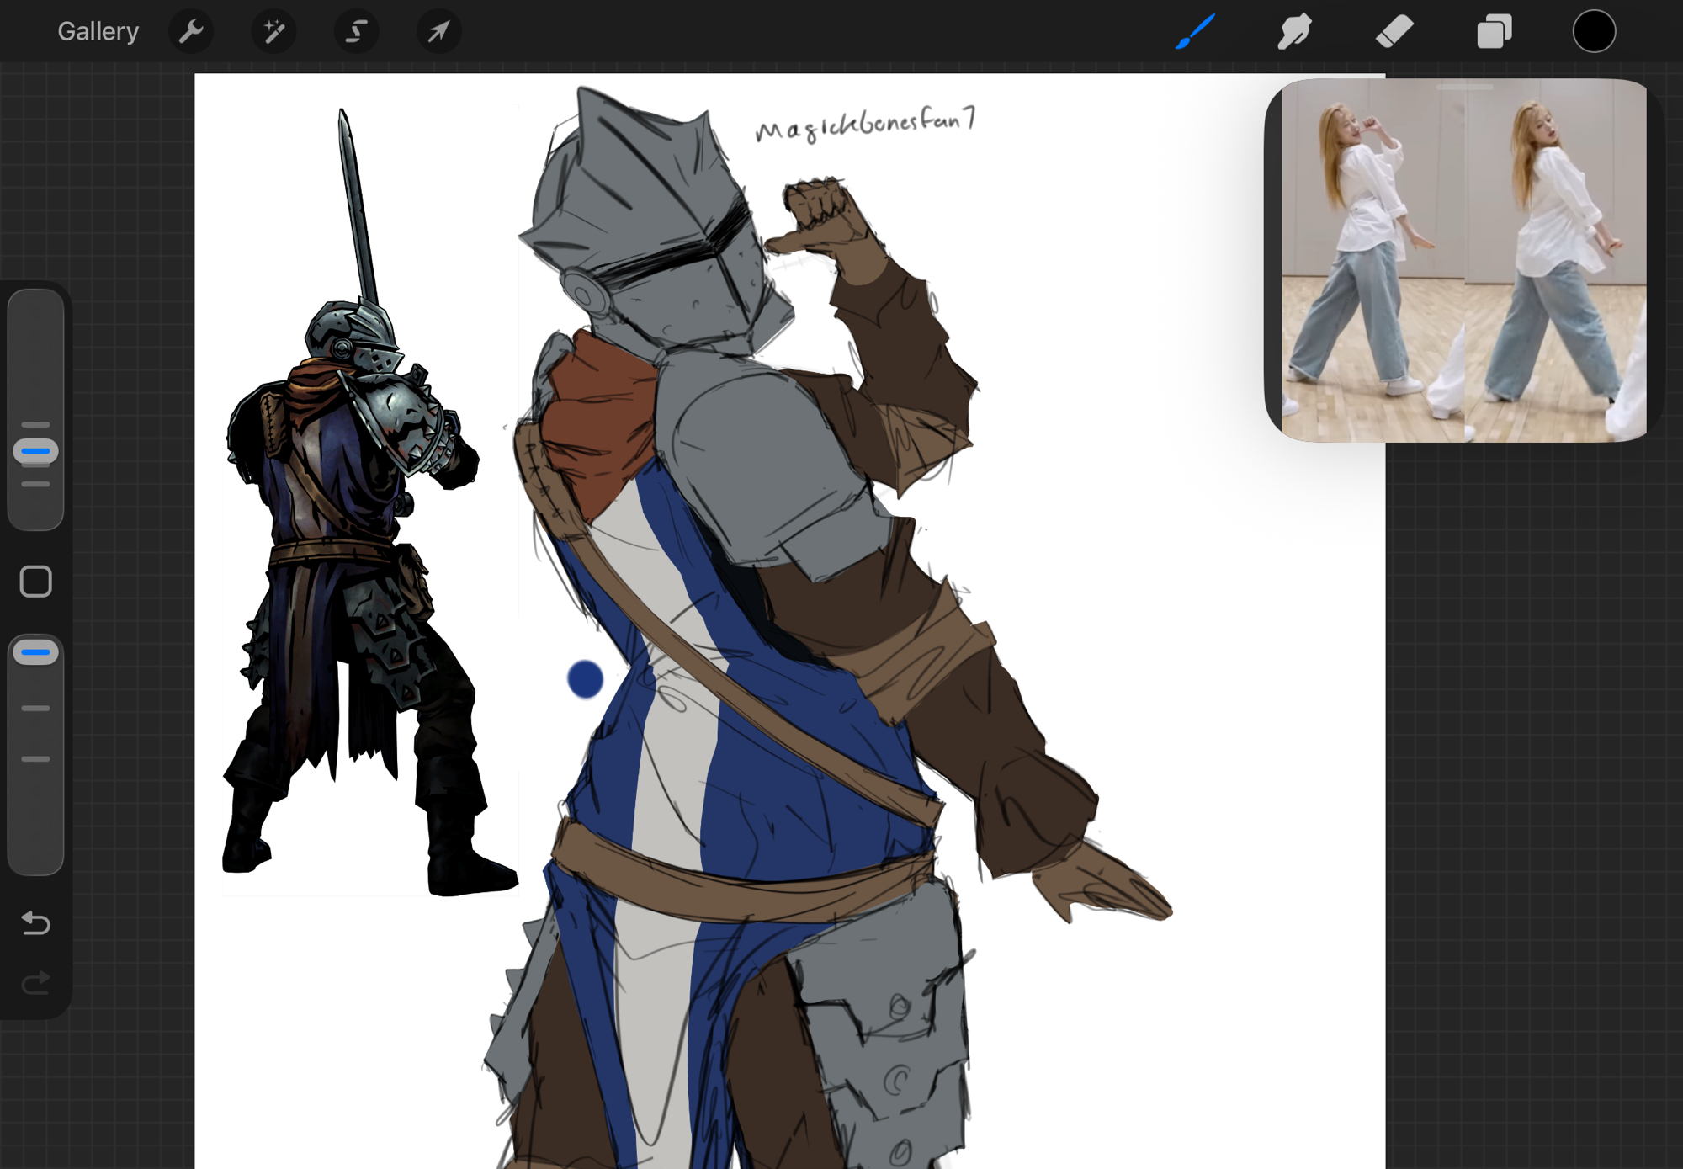Click the brush size slider handle
The width and height of the screenshot is (1683, 1169).
tap(35, 452)
